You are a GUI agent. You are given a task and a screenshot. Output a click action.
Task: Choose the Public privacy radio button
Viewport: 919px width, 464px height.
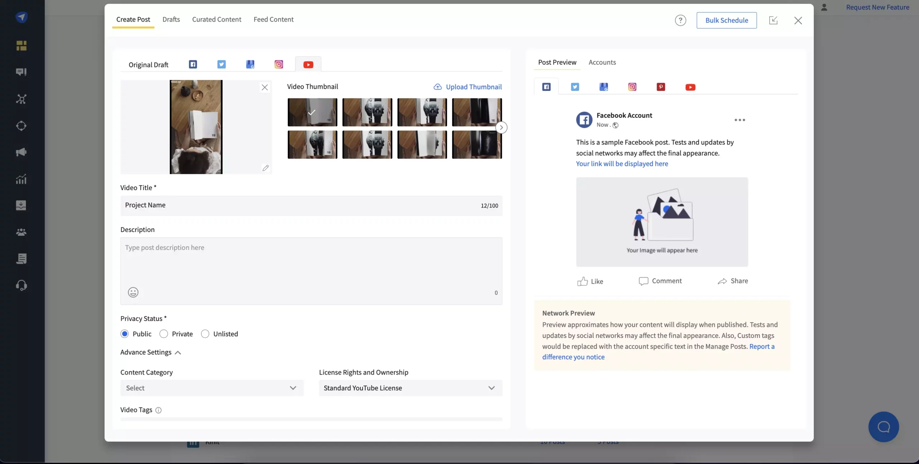pyautogui.click(x=125, y=334)
